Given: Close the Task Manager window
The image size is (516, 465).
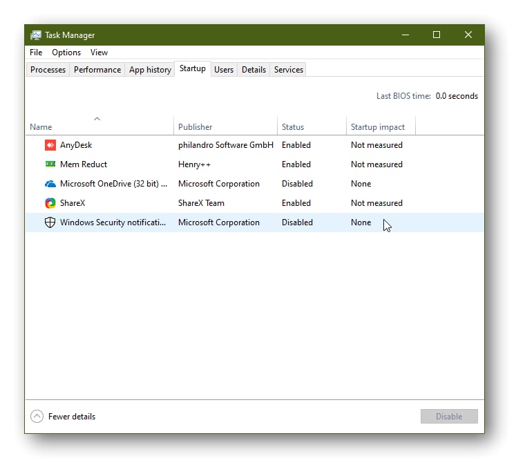Looking at the screenshot, I should (468, 35).
